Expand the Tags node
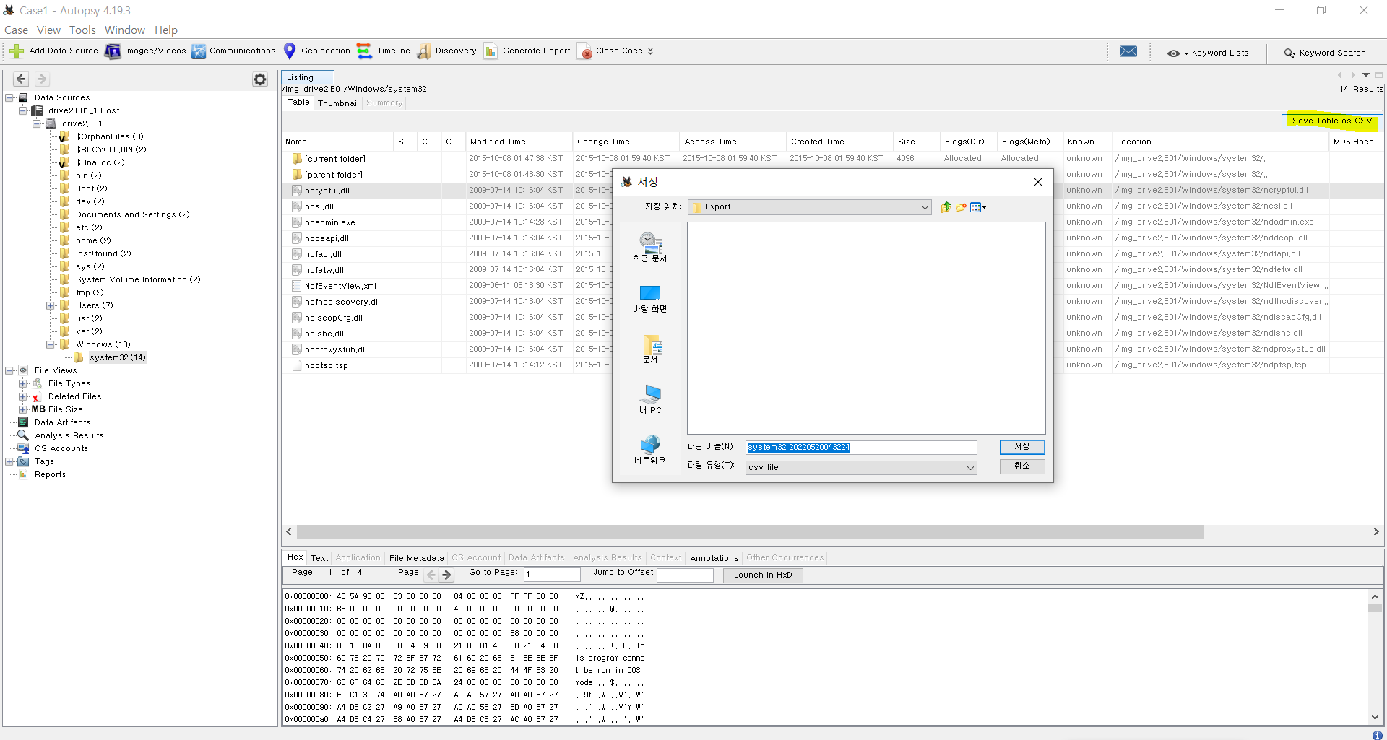Viewport: 1387px width, 740px height. click(x=9, y=461)
